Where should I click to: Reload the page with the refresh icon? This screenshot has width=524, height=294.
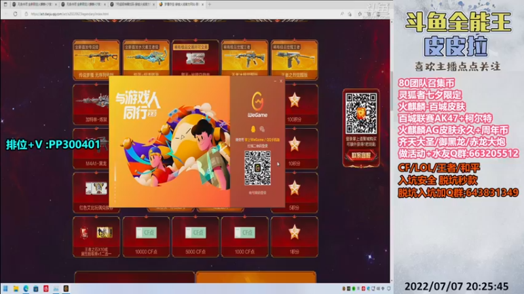pos(15,14)
